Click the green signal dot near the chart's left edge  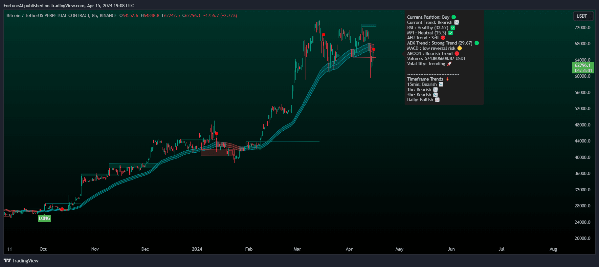(22, 212)
